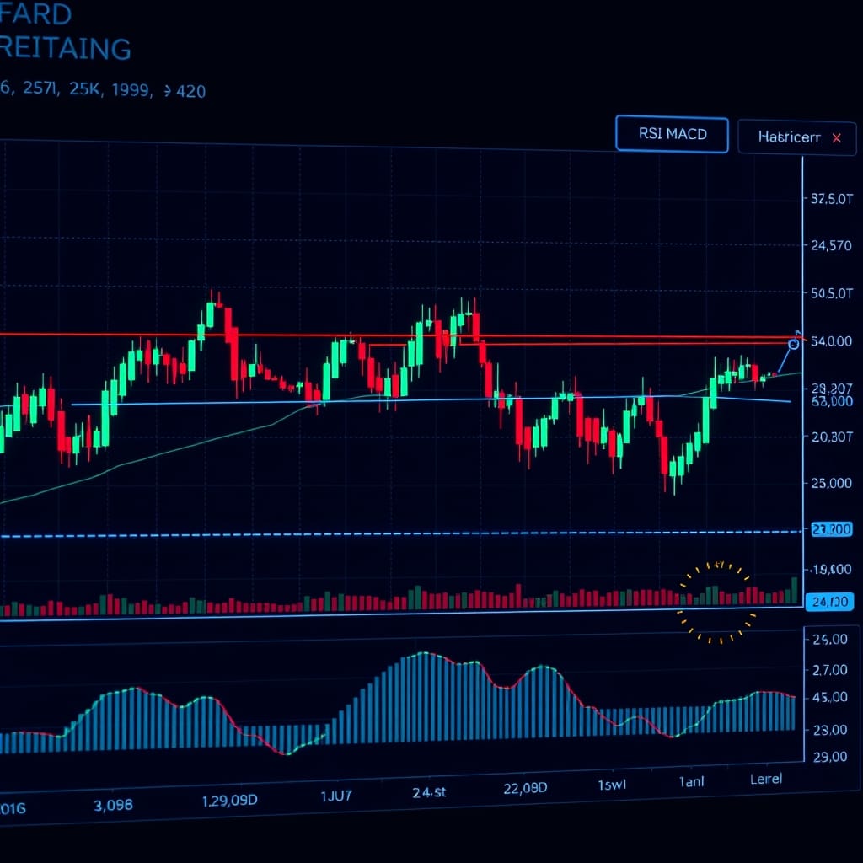The height and width of the screenshot is (863, 863).
Task: Click the 22,08D date axis label
Action: (525, 788)
